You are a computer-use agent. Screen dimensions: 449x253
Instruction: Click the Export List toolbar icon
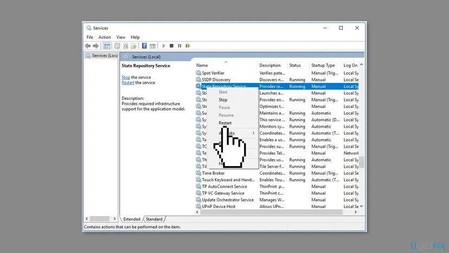click(133, 46)
